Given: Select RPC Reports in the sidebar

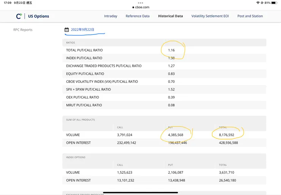Looking at the screenshot, I should coord(23,30).
